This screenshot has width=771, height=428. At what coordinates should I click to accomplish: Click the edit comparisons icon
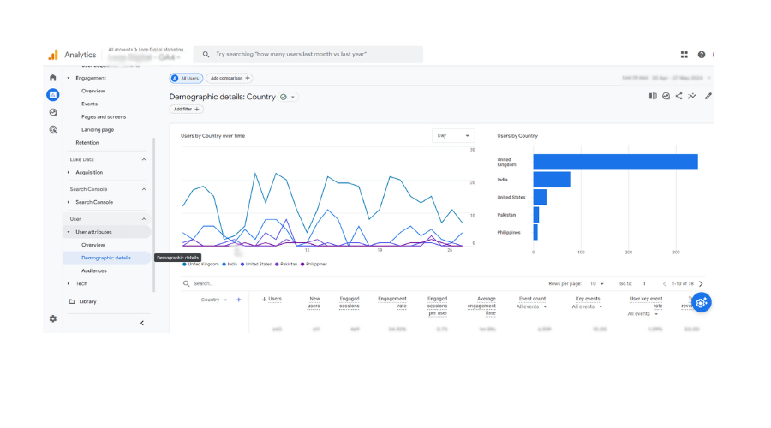click(653, 97)
